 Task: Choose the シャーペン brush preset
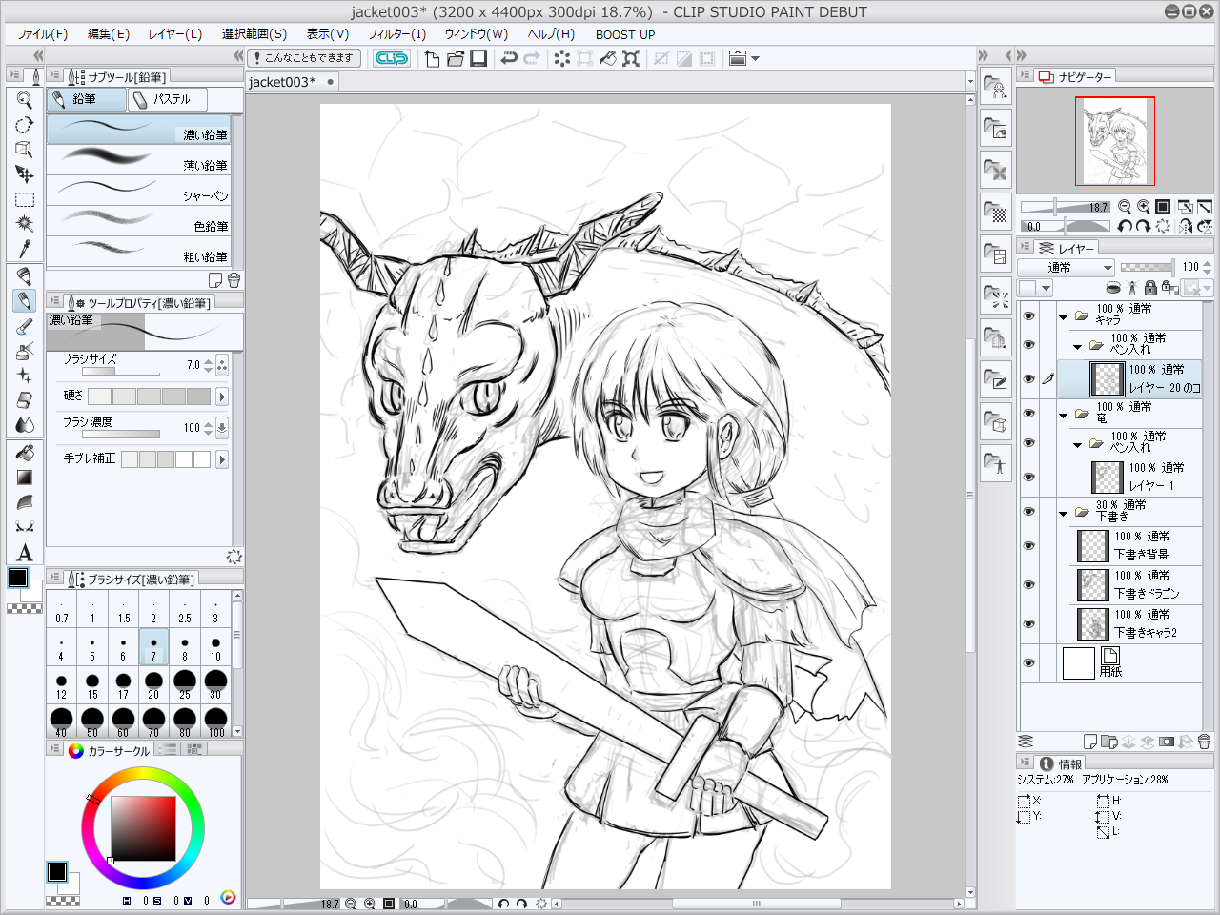(x=139, y=190)
